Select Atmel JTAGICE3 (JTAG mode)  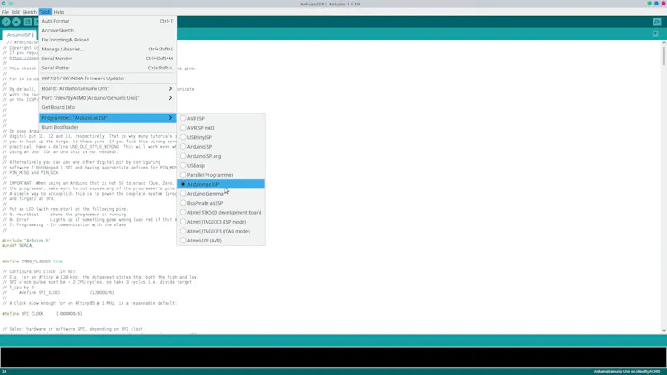221,231
